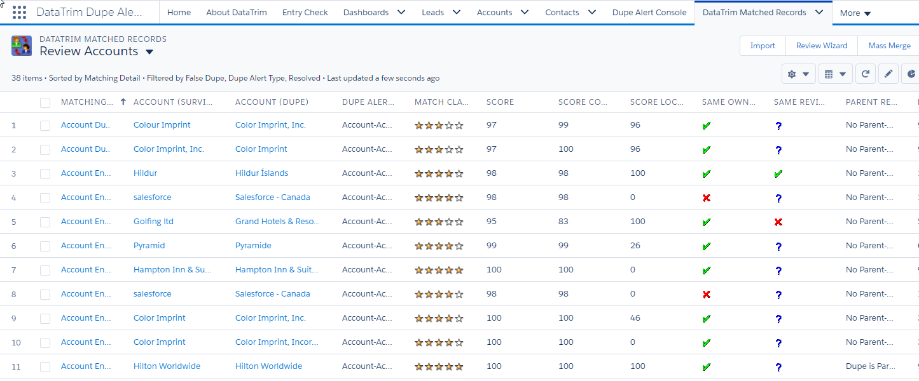Click the Mass Merge button
The image size is (919, 381).
pos(889,46)
